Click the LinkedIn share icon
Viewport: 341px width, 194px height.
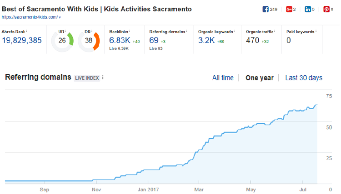tap(308, 10)
